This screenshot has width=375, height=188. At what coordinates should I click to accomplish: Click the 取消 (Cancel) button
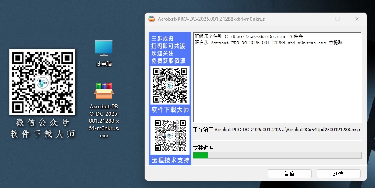coord(338,174)
